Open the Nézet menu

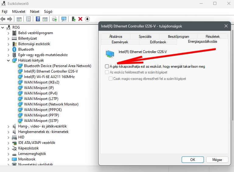point(35,12)
